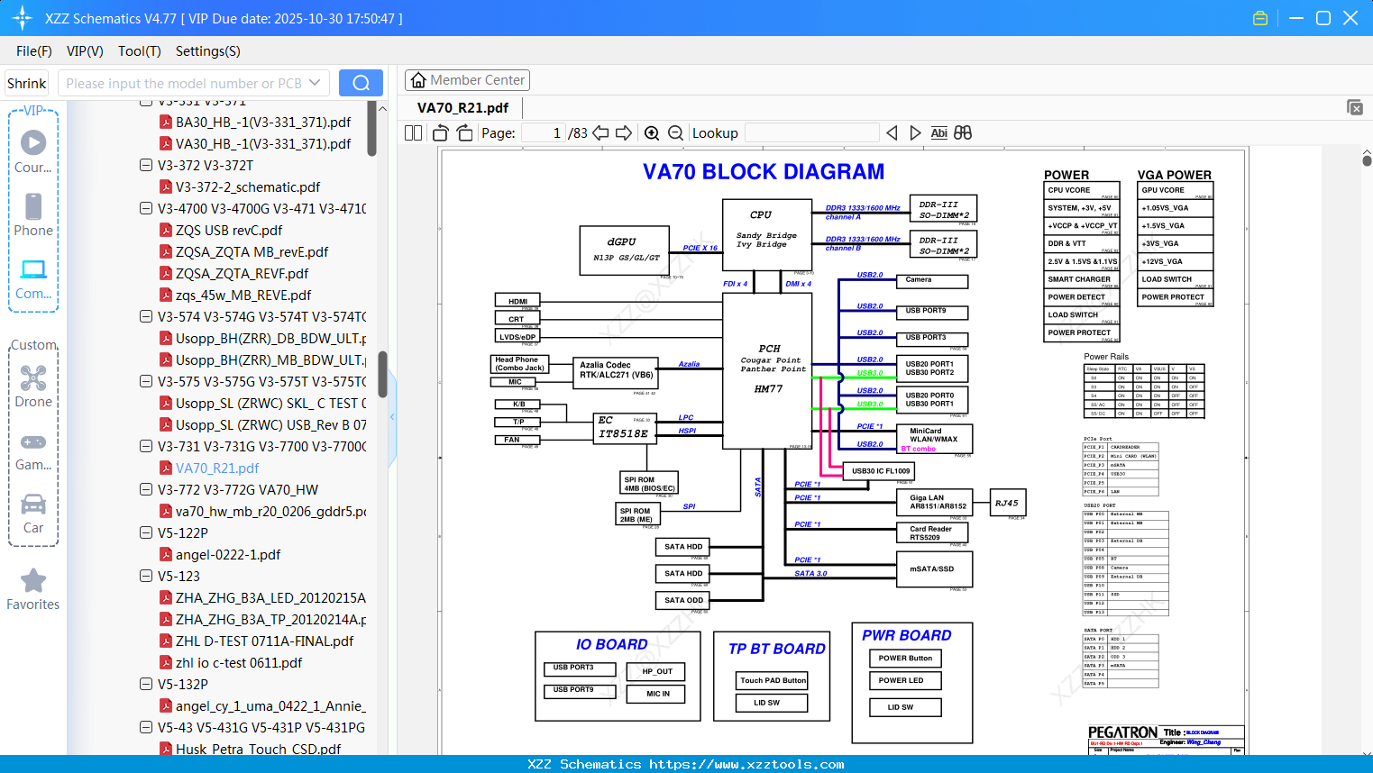Click the www.xzztools.com link in the status bar

pyautogui.click(x=747, y=764)
